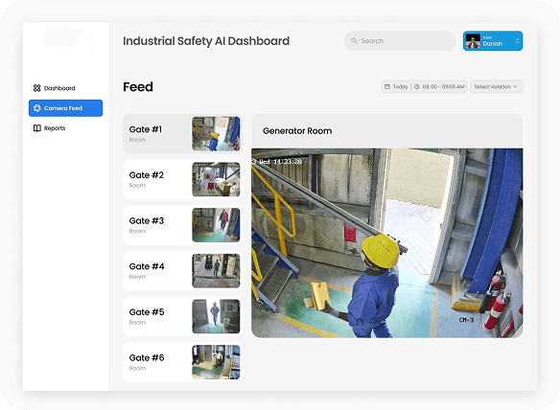Image resolution: width=560 pixels, height=410 pixels.
Task: Select the Gate #1 camera card
Action: coord(182,134)
